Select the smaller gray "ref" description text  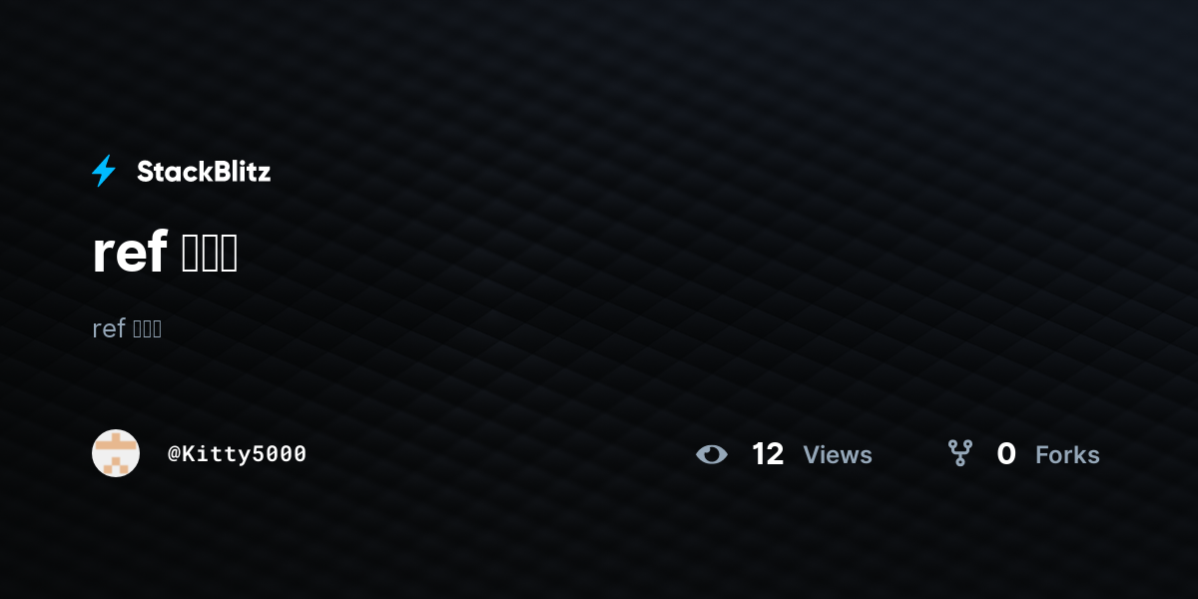(127, 328)
